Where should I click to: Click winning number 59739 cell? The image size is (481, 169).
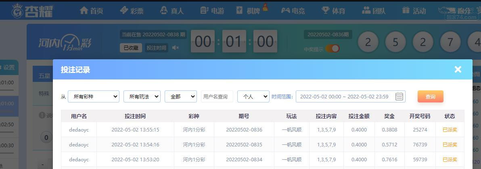click(x=420, y=159)
